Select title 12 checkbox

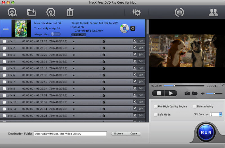(x=4, y=116)
